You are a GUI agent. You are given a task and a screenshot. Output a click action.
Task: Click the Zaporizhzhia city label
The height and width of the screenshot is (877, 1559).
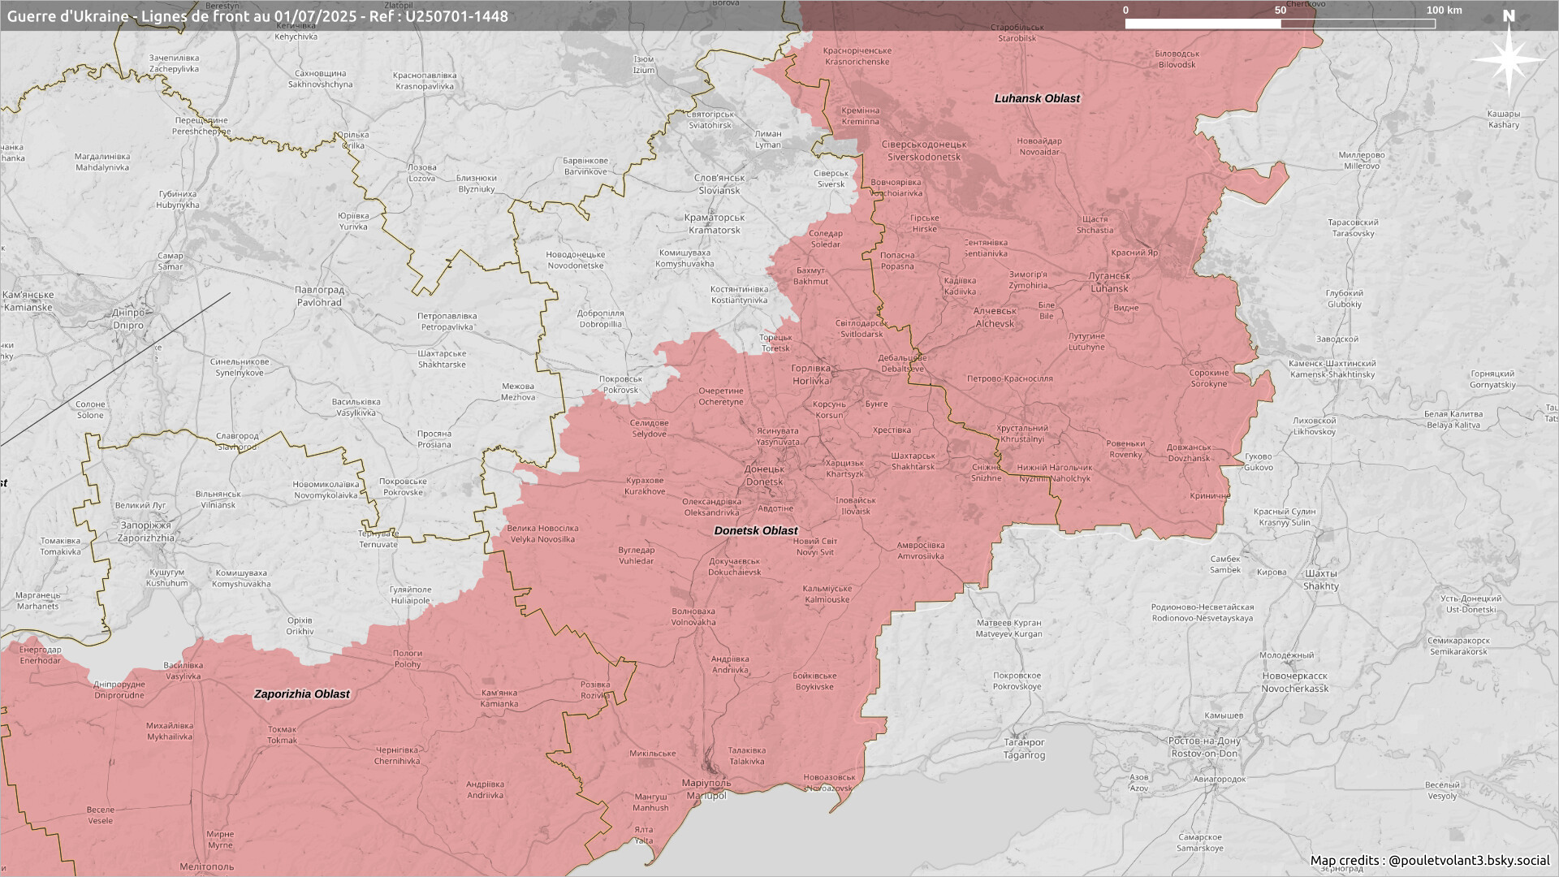point(146,532)
